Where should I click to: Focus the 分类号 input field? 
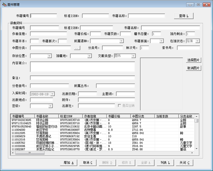(x=113, y=48)
